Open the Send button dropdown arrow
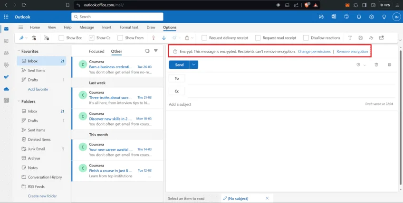403x203 pixels. [x=194, y=65]
